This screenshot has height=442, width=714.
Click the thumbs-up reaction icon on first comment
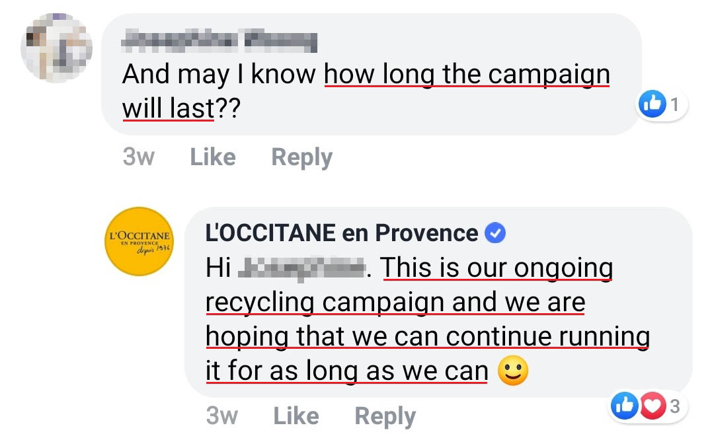point(652,105)
